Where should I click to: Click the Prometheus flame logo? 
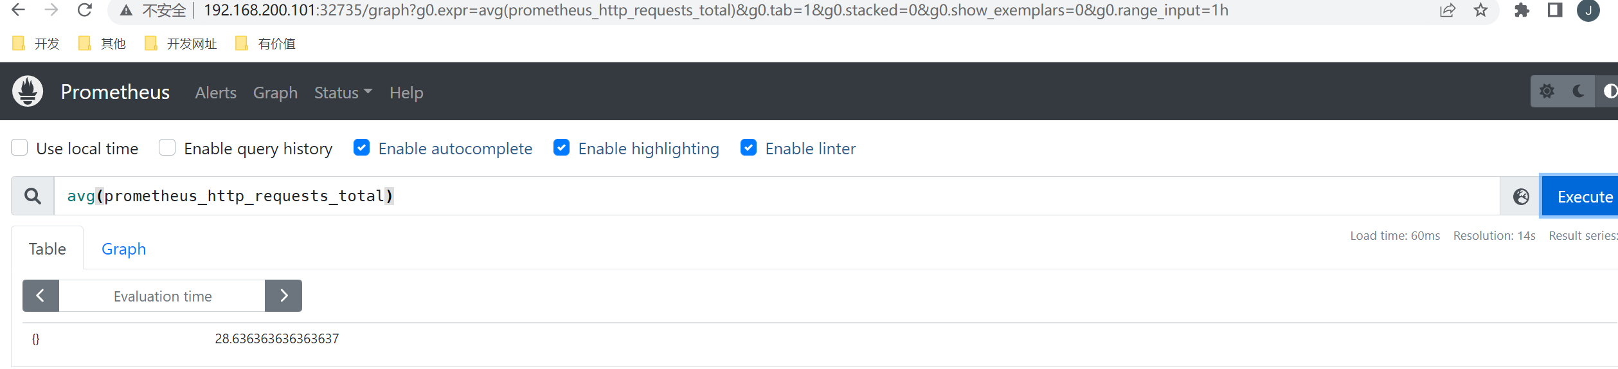(x=28, y=91)
